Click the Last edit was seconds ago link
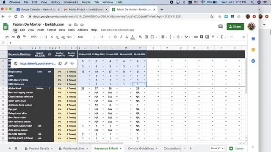 [117, 30]
